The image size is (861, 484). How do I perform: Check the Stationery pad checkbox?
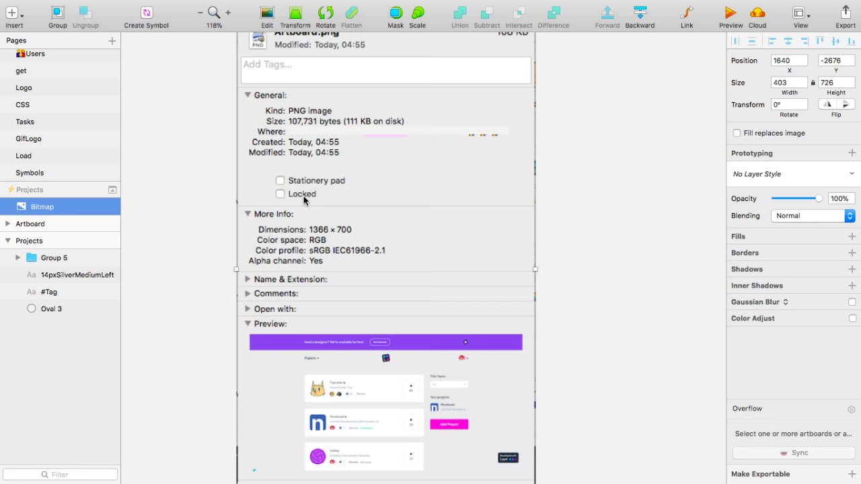pyautogui.click(x=280, y=180)
